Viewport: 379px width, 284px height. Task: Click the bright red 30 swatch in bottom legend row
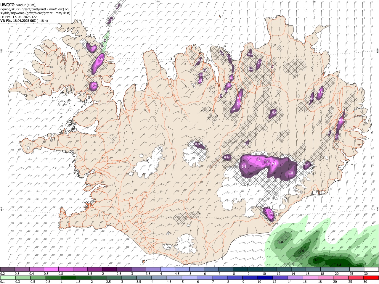[371, 278]
